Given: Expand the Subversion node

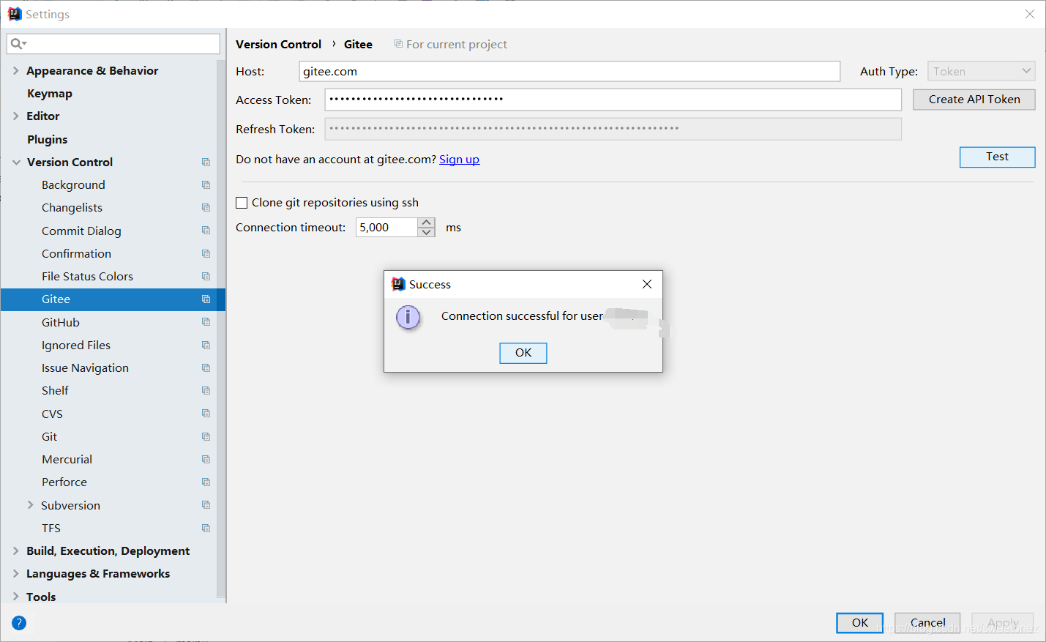Looking at the screenshot, I should pos(30,505).
